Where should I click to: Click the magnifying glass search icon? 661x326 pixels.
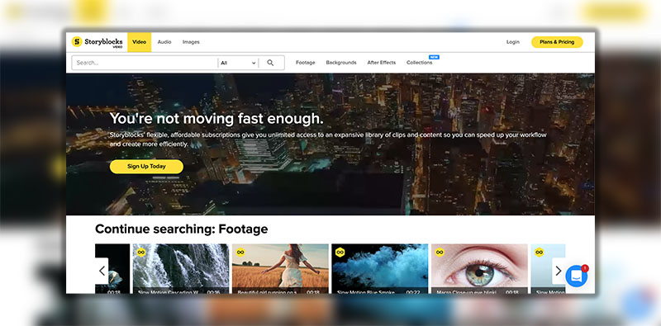click(x=270, y=63)
